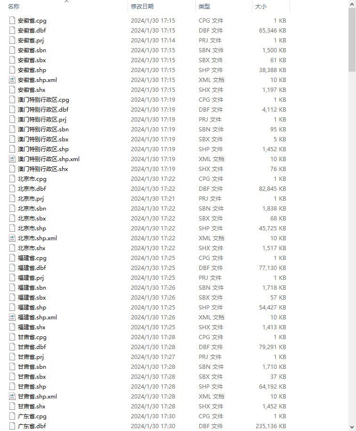This screenshot has width=356, height=431.
Task: Click the file icon of 北京市.shp
Action: [x=12, y=228]
